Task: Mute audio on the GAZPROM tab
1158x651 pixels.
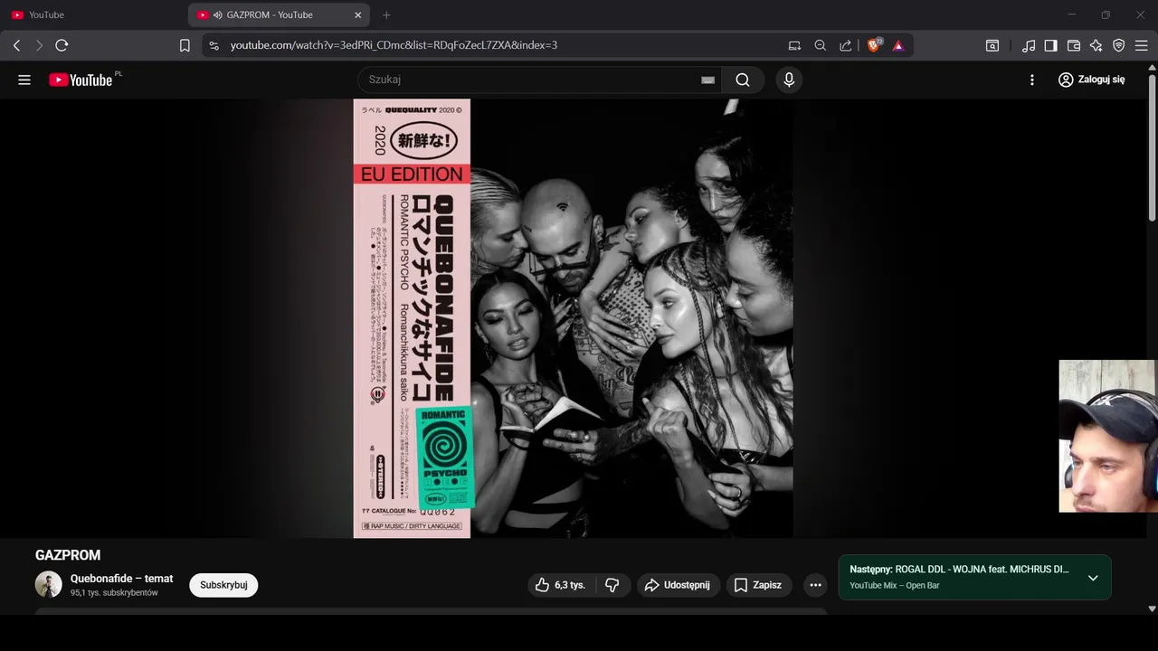Action: pos(218,15)
